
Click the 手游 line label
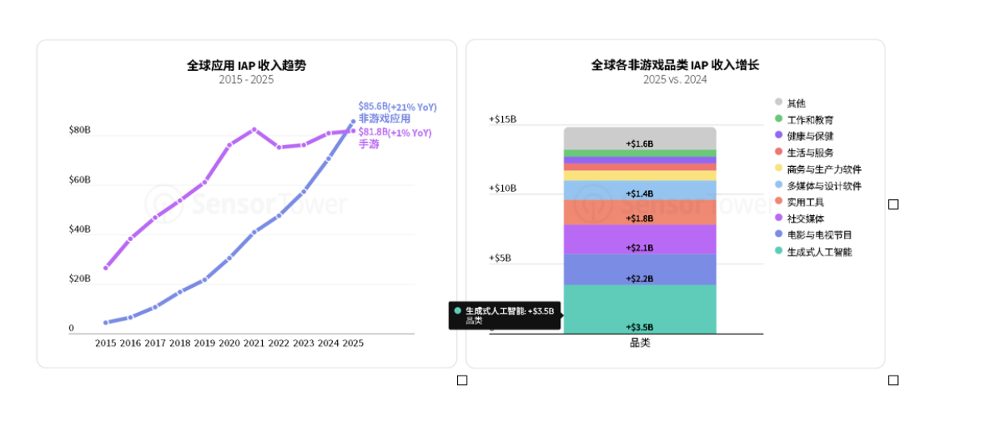(368, 144)
